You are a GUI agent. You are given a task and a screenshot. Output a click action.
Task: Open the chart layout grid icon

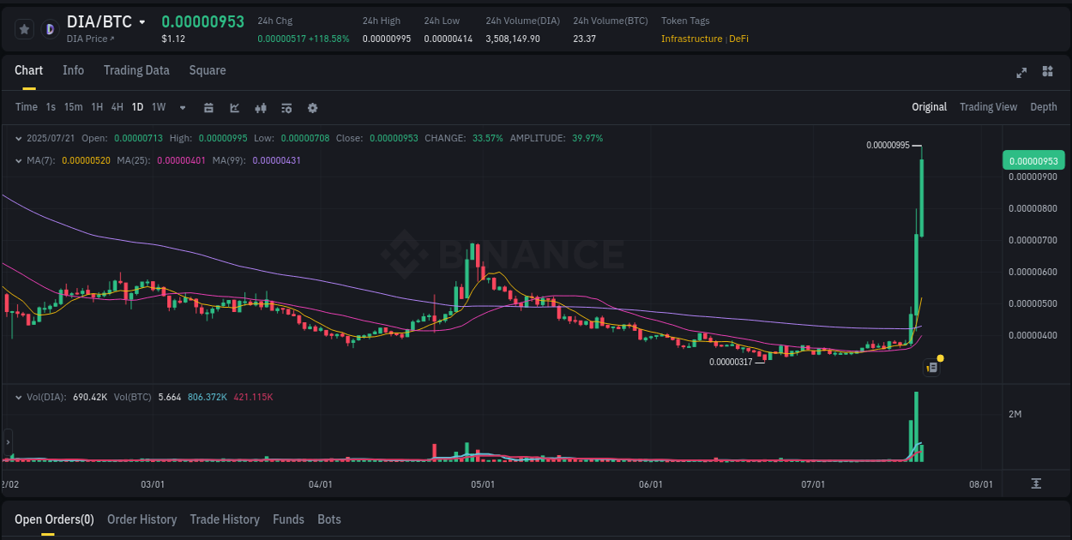pos(1047,73)
